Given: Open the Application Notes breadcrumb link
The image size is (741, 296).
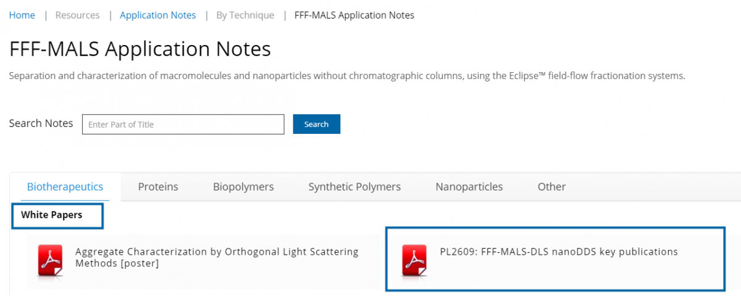Looking at the screenshot, I should [x=157, y=15].
